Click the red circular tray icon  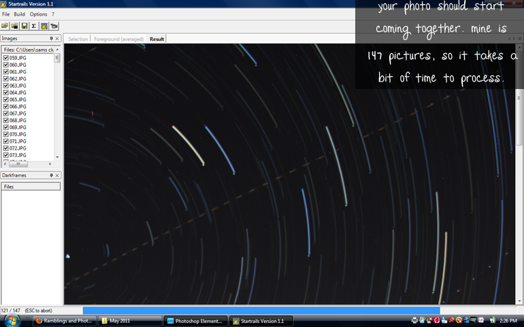437,321
